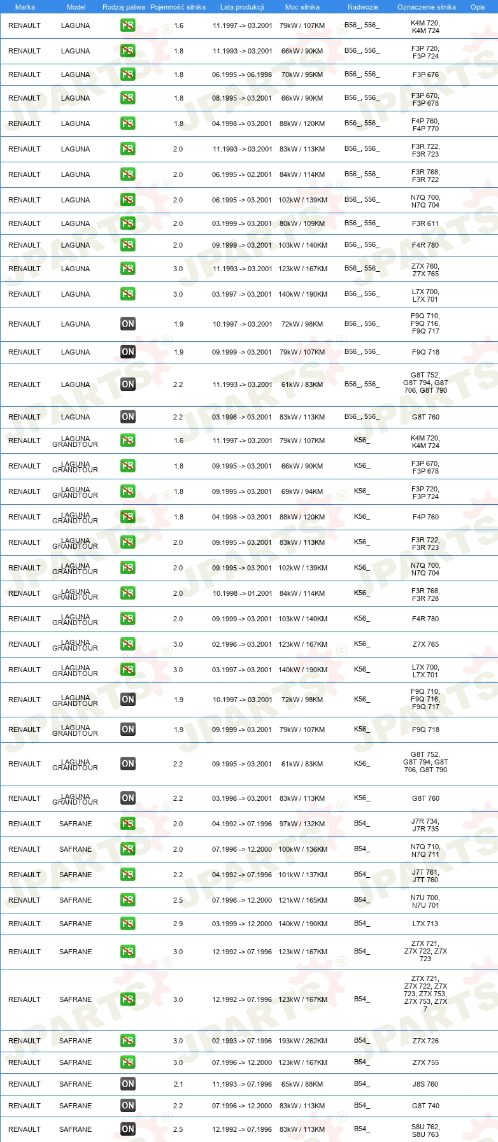The height and width of the screenshot is (1142, 498).
Task: Click petrol icon in Laguna Grandtour Z7X 765 row
Action: pyautogui.click(x=128, y=644)
